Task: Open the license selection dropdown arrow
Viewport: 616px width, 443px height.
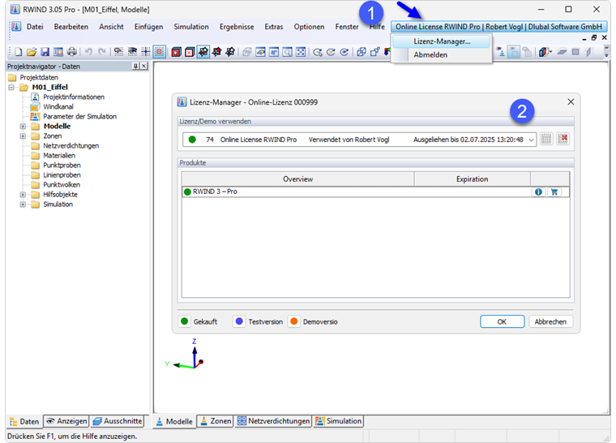Action: pos(531,140)
